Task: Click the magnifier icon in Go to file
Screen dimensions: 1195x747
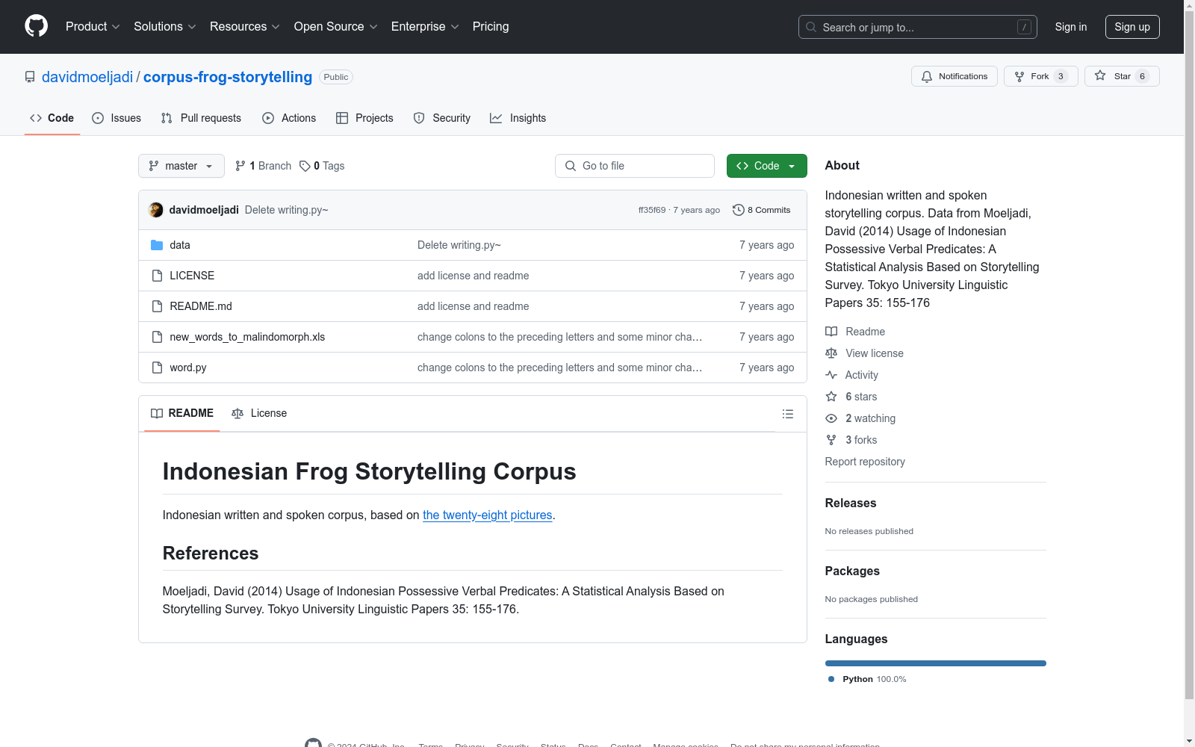Action: point(571,166)
